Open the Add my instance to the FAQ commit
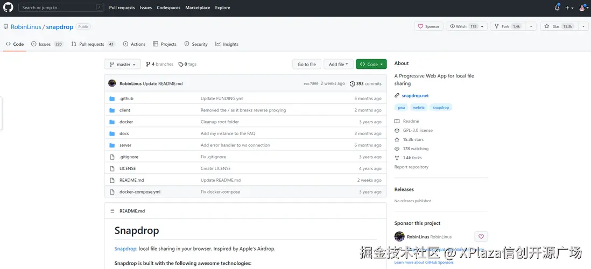Viewport: 591px width, 269px height. [x=228, y=133]
